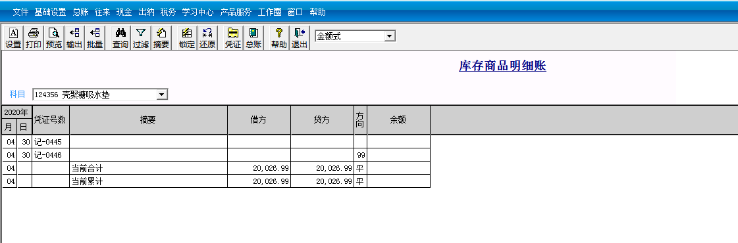
Task: Click the 2020年 header cell
Action: pyautogui.click(x=17, y=112)
